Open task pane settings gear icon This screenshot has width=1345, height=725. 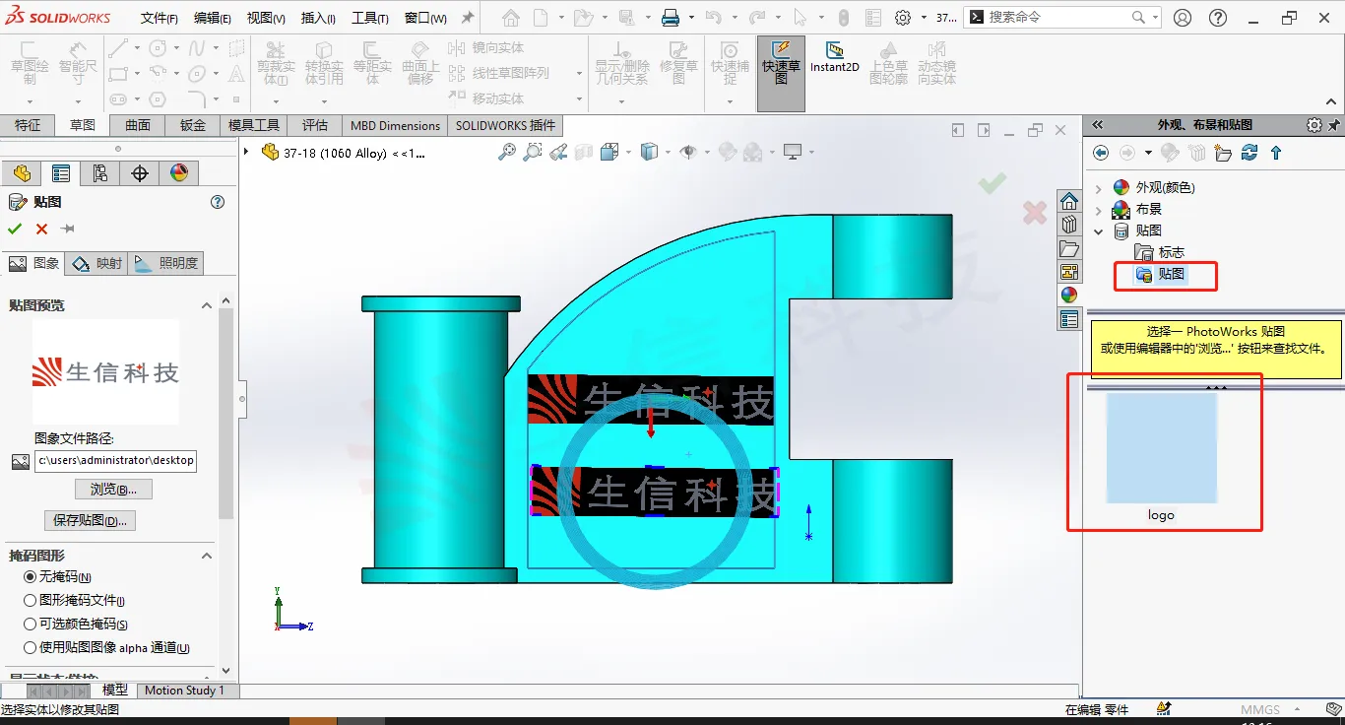tap(1313, 125)
